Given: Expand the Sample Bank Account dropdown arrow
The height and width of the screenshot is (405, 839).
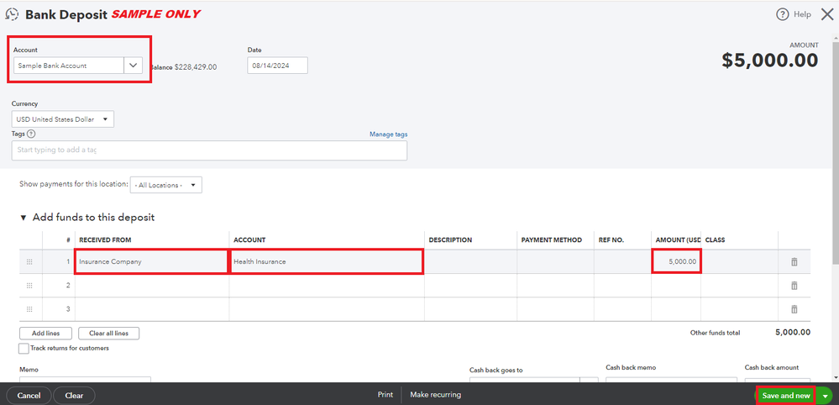Looking at the screenshot, I should [134, 66].
